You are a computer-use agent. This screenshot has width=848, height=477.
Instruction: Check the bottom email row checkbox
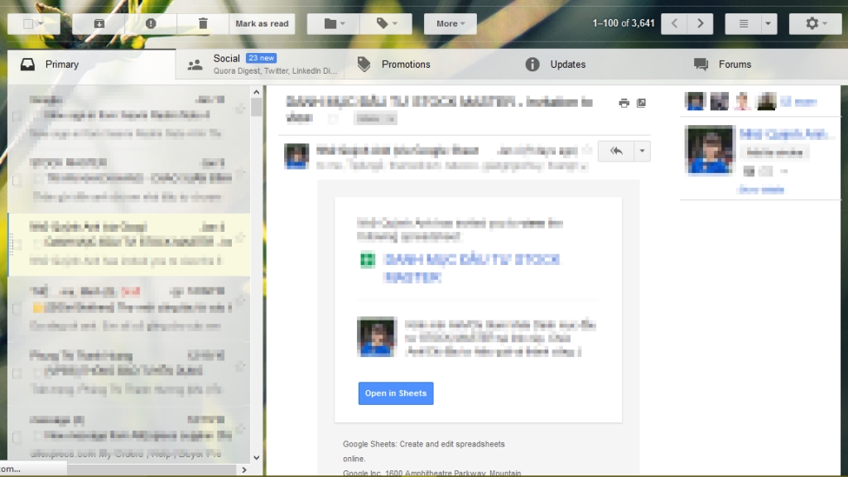(x=17, y=437)
